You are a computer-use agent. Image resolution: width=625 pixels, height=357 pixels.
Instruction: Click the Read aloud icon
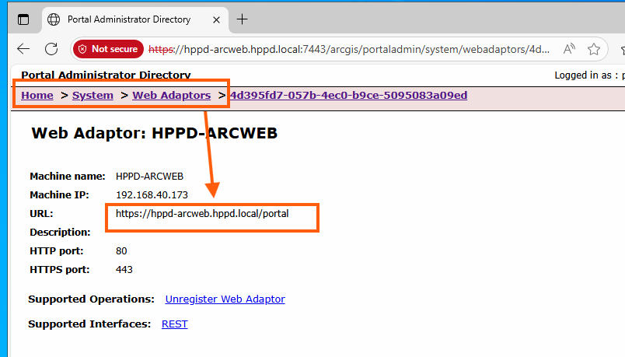point(569,49)
